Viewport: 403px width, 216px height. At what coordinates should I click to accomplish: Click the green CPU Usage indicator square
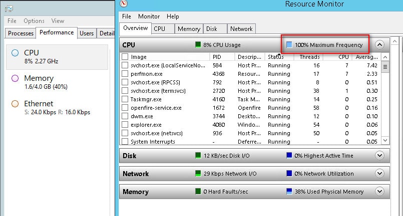(198, 44)
